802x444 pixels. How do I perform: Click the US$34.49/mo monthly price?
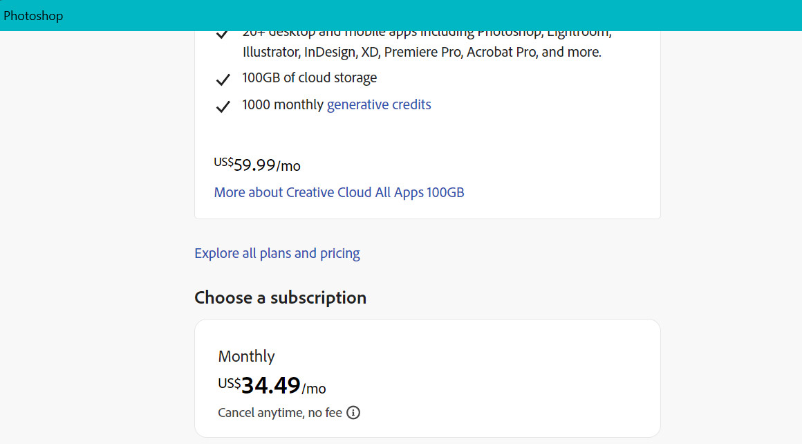pyautogui.click(x=272, y=386)
